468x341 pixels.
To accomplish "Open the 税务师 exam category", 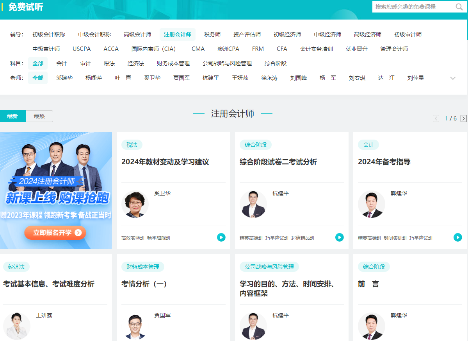I will tap(212, 34).
